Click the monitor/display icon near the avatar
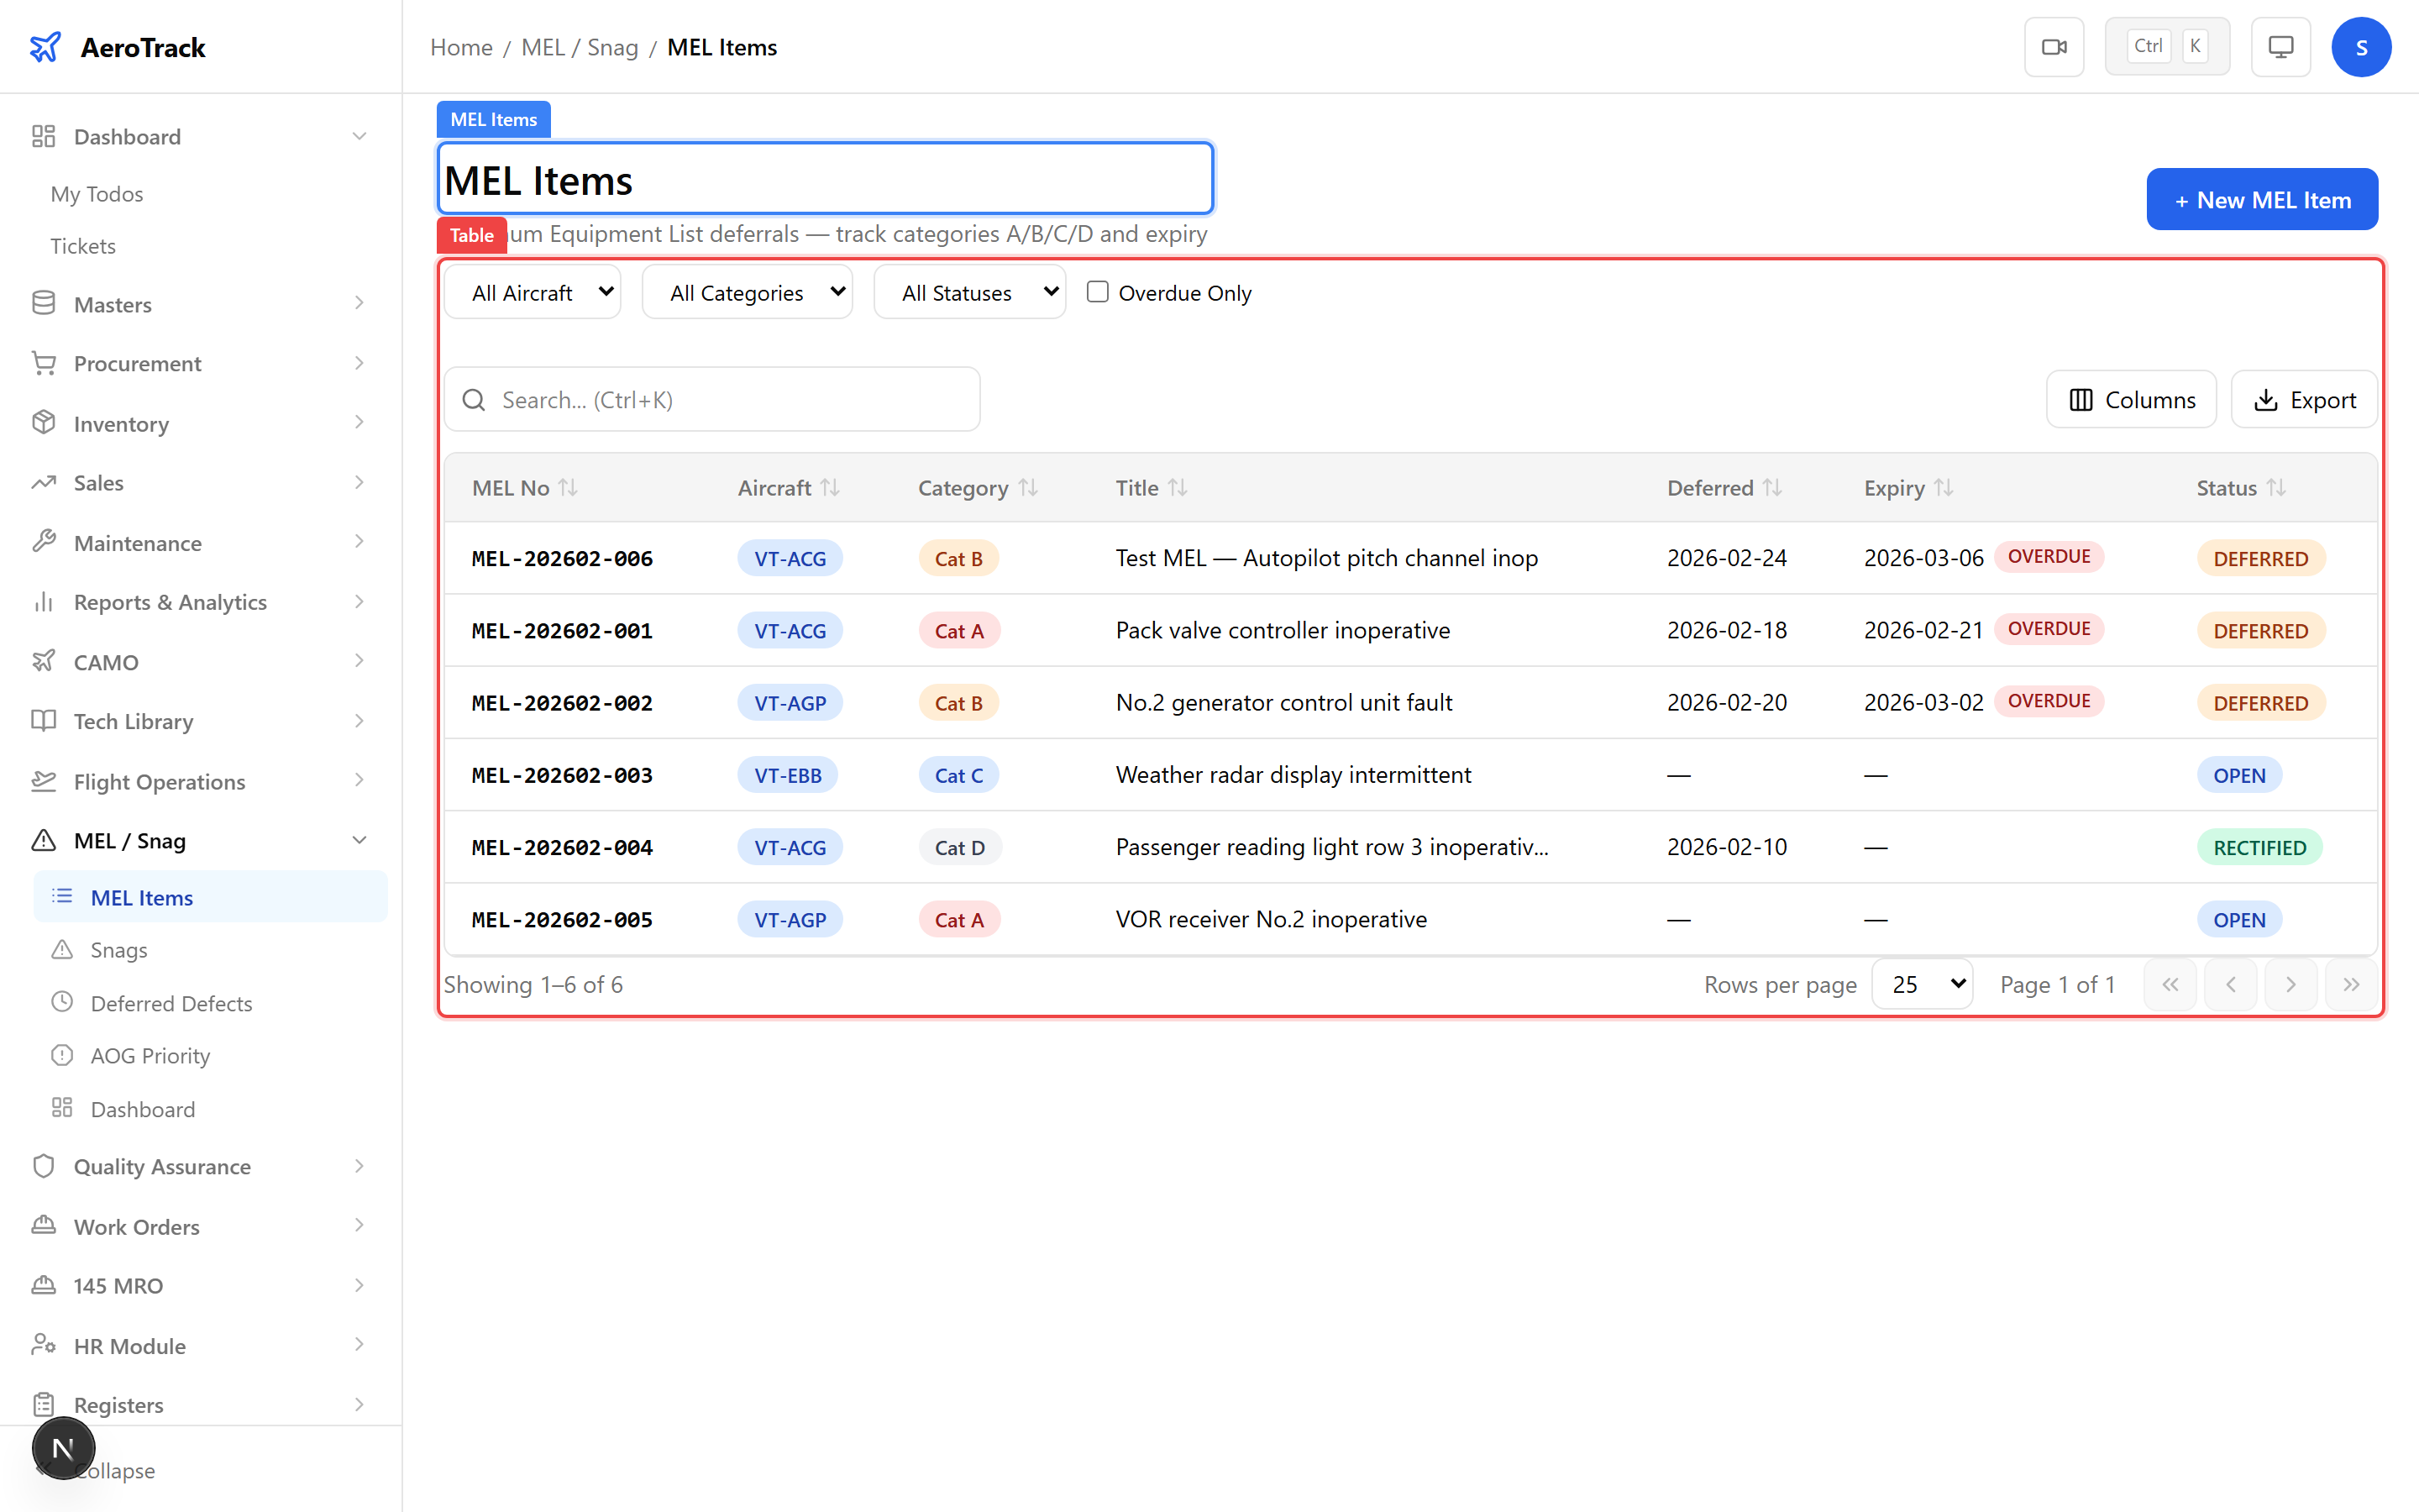 (2279, 46)
